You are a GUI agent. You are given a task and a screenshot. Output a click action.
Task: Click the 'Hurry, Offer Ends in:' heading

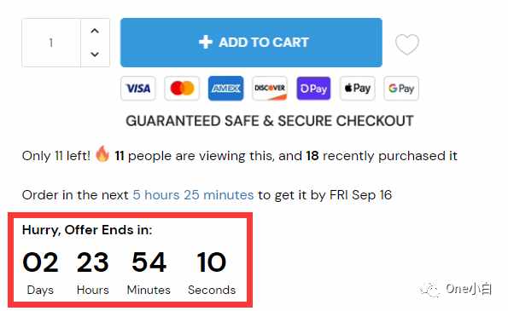pos(87,230)
